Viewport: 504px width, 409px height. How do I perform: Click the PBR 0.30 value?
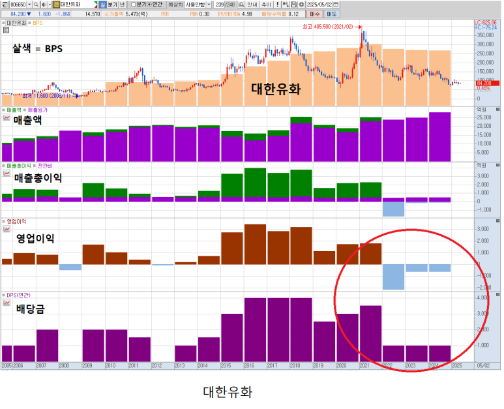point(200,14)
